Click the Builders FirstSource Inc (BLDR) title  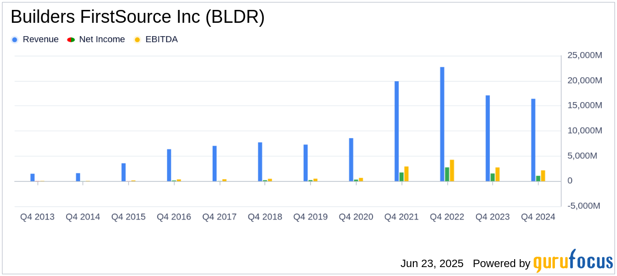[138, 17]
